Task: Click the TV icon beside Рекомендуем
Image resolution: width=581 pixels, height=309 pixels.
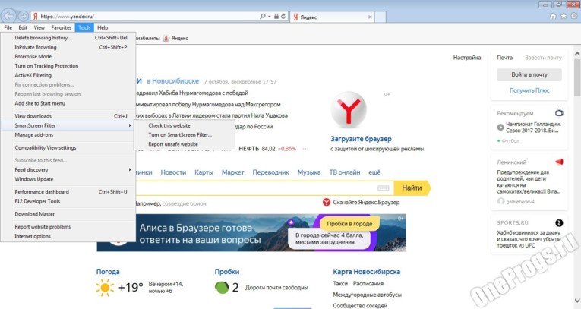Action: click(559, 112)
